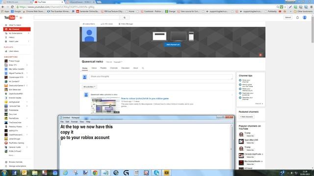Image resolution: width=314 pixels, height=176 pixels.
Task: Focus the YouTube search field
Action: pos(77,18)
